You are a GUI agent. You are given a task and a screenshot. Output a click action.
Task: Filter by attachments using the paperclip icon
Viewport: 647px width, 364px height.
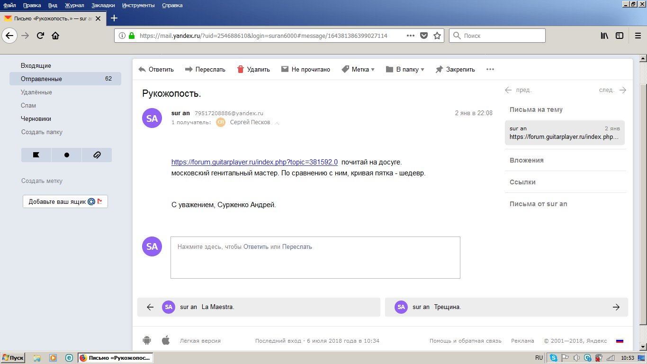(x=97, y=155)
